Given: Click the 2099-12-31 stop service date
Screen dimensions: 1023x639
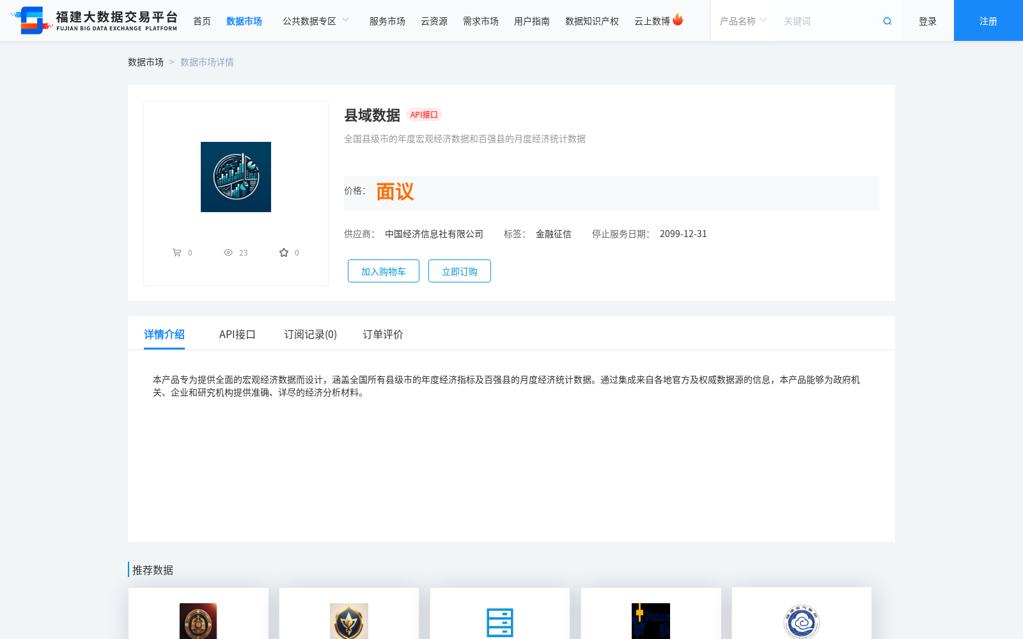Looking at the screenshot, I should pos(683,234).
